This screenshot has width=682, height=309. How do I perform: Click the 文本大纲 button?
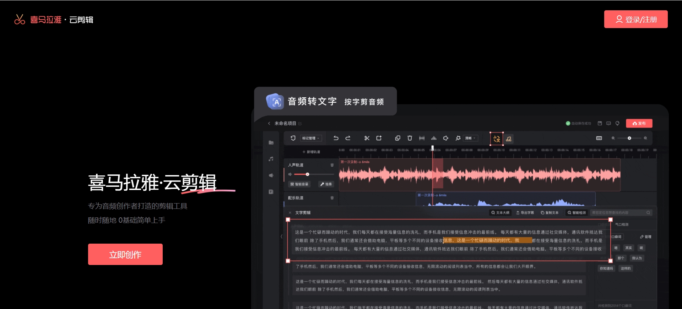pos(500,213)
